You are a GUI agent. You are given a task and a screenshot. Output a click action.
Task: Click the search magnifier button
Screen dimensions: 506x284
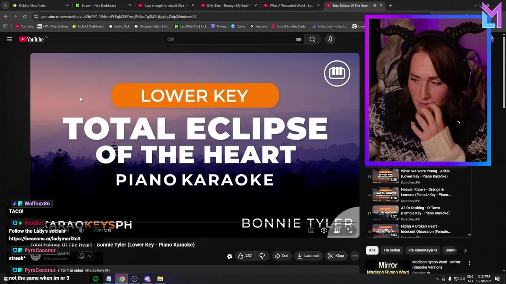pos(312,39)
